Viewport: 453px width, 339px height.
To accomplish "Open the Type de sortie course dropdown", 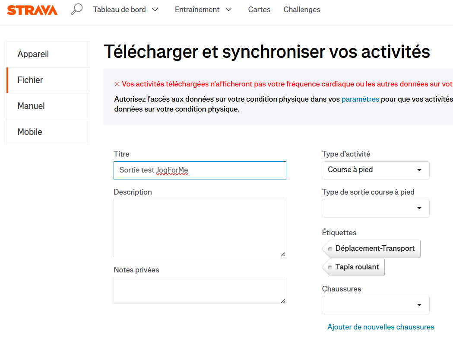I will pos(376,208).
